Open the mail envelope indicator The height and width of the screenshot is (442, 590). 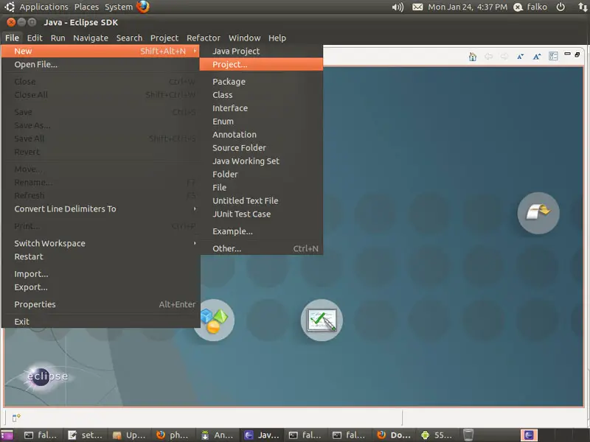[x=417, y=7]
